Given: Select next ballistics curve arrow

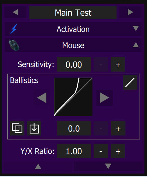Looking at the screenshot, I should point(105,98).
